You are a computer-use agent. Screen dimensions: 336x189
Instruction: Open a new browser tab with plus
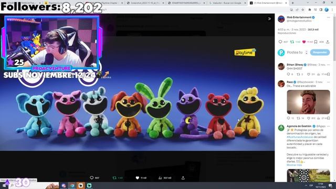click(x=292, y=3)
